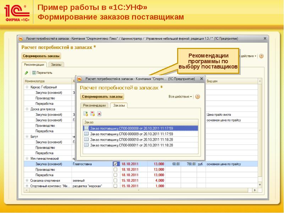Click the Заказ column header
Image resolution: width=284 pixels, height=213 pixels.
pos(141,122)
